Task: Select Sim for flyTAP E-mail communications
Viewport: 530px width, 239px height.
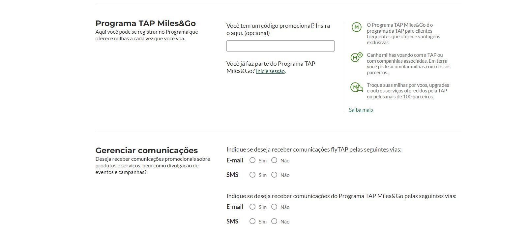Action: pos(252,160)
